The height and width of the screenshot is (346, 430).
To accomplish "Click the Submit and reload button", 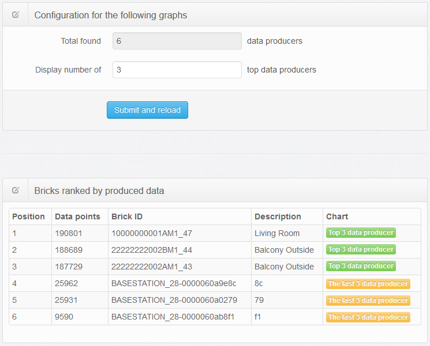I will point(147,110).
